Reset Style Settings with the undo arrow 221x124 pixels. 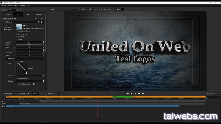15,19
